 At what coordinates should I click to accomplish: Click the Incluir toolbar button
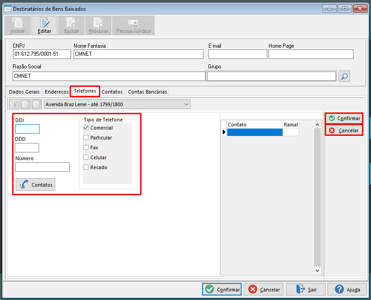[18, 26]
